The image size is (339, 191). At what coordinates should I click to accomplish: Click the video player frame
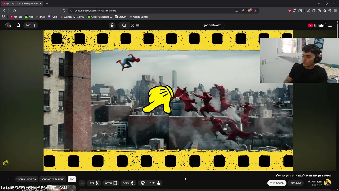click(x=168, y=100)
